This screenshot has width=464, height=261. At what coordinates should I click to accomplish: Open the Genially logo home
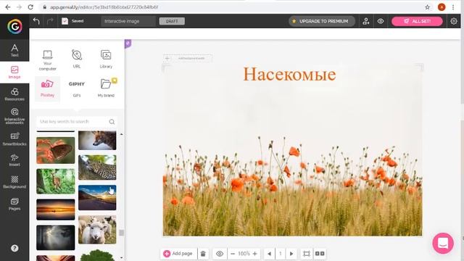[14, 26]
